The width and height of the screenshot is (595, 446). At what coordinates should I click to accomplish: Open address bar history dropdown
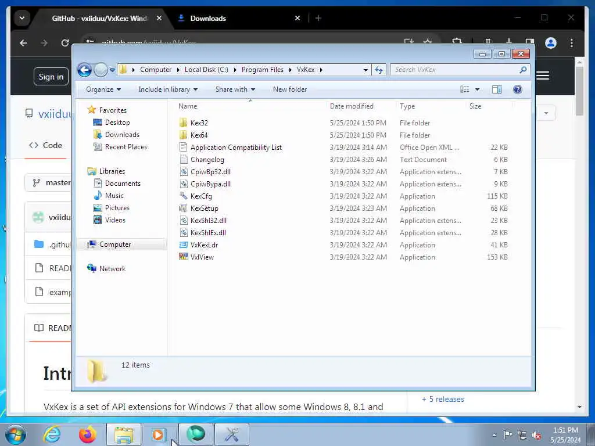365,70
